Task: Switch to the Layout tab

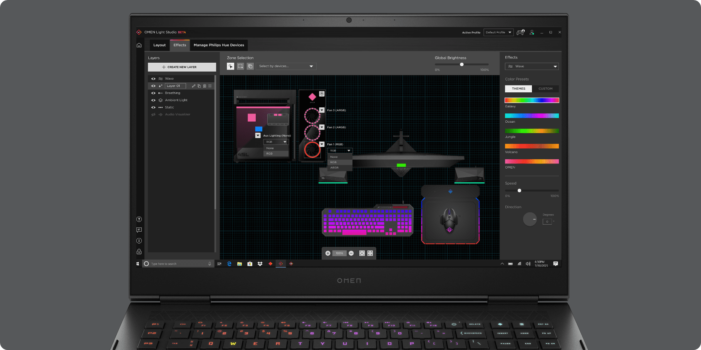Action: coord(159,45)
